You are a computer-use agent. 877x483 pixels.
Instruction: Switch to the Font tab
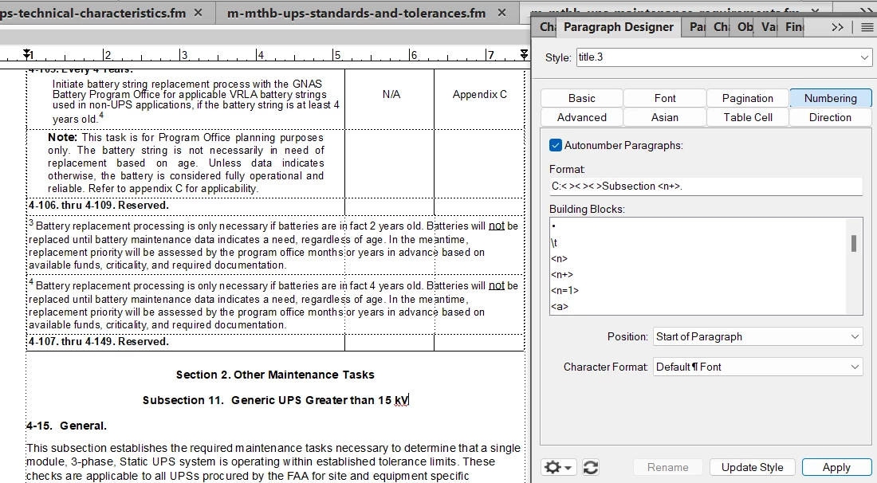[664, 98]
